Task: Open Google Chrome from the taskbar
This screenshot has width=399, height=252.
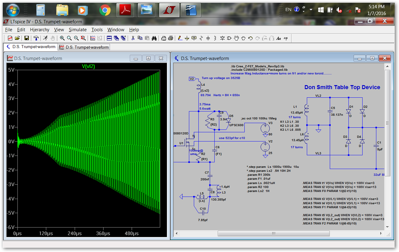Action: (x=105, y=10)
